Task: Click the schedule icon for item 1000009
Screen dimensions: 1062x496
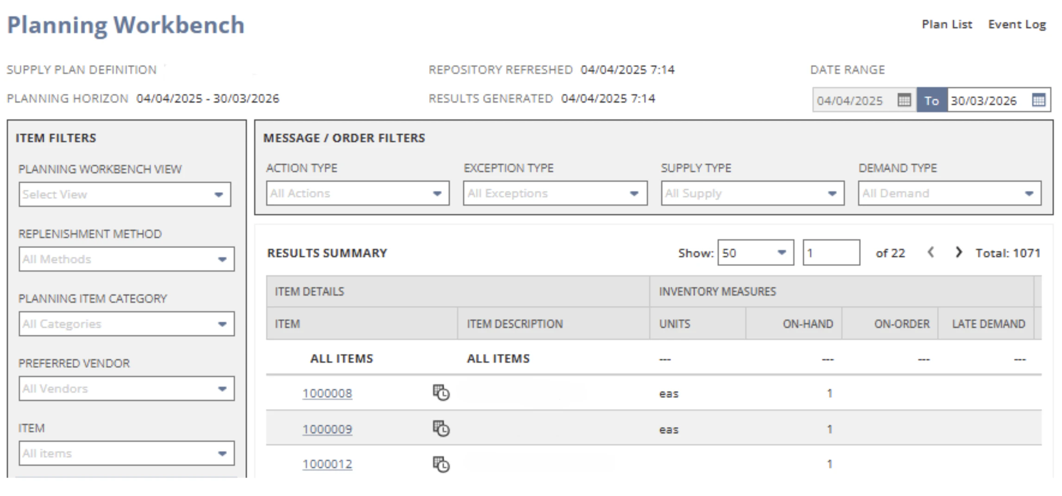Action: point(441,428)
